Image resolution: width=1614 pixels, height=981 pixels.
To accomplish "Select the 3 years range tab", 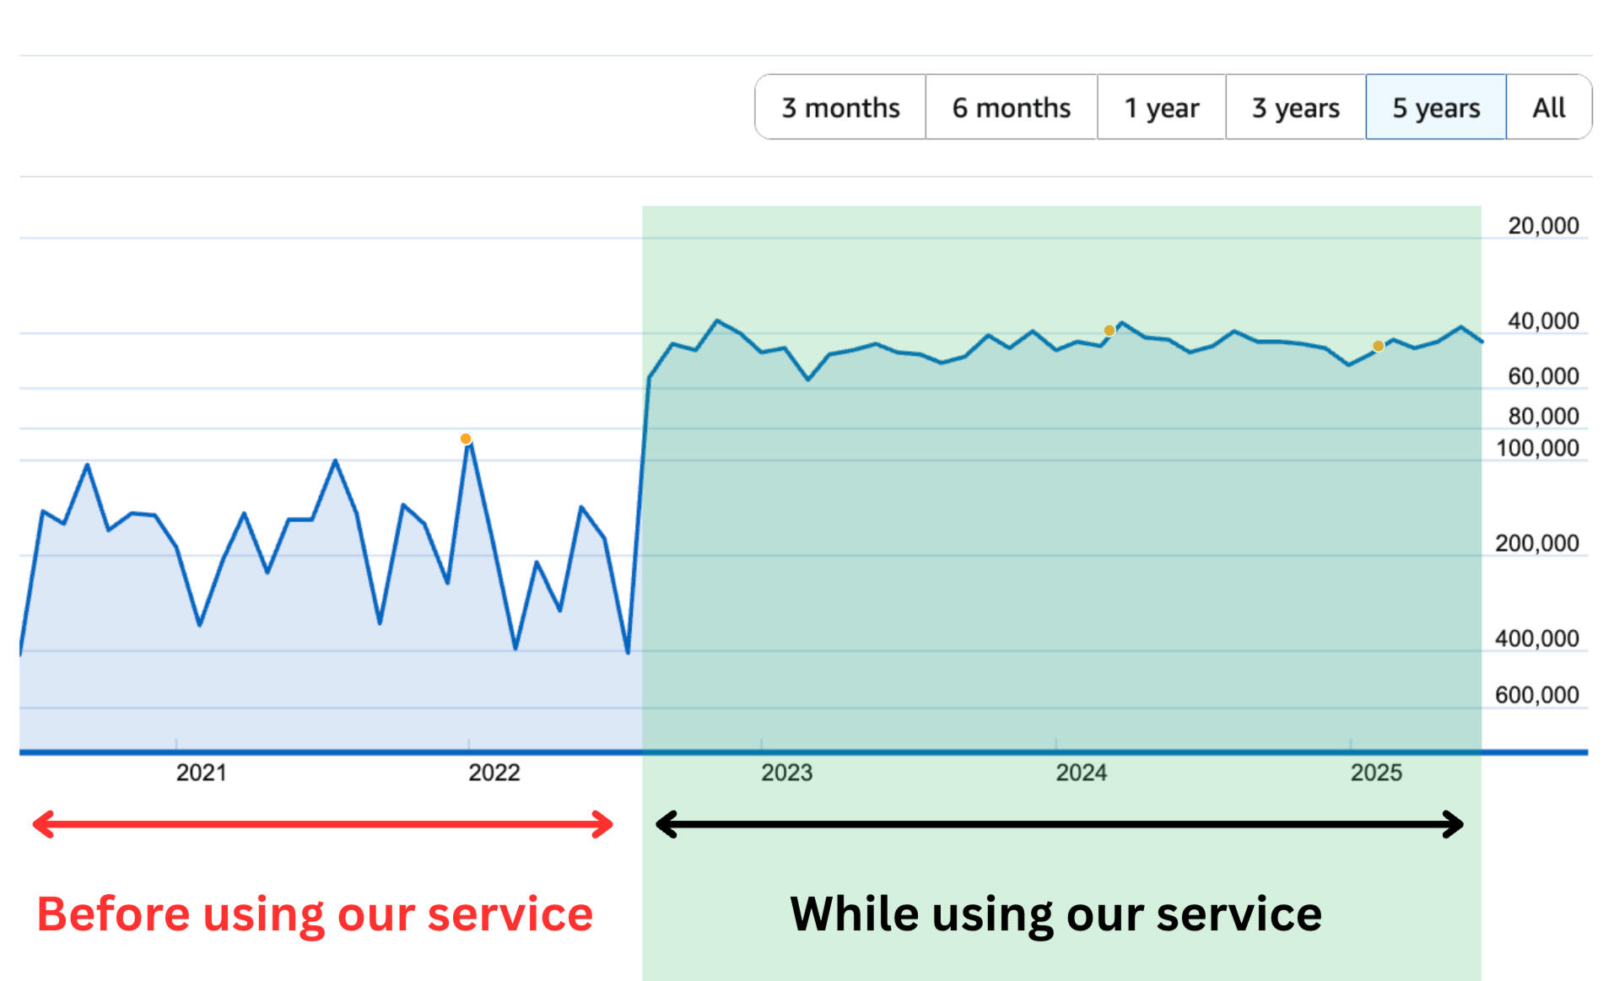I will [1295, 107].
